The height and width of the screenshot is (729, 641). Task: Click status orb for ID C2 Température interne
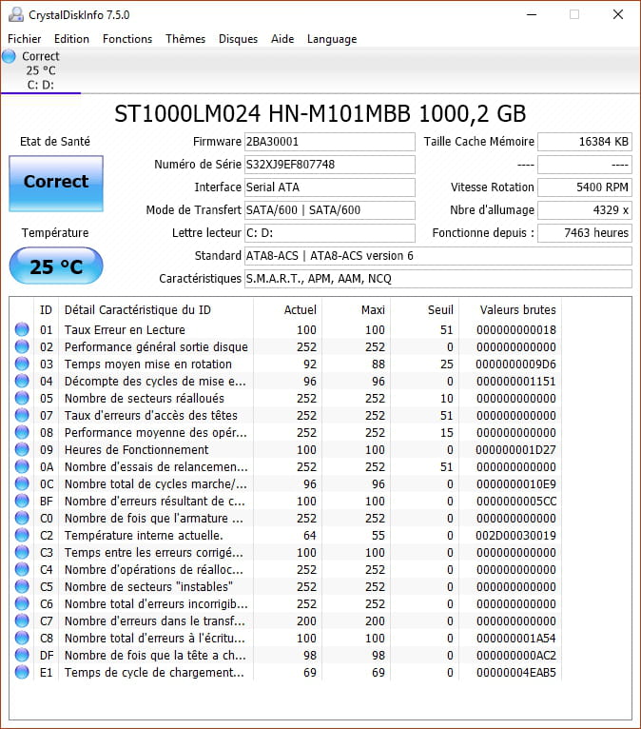coord(22,535)
